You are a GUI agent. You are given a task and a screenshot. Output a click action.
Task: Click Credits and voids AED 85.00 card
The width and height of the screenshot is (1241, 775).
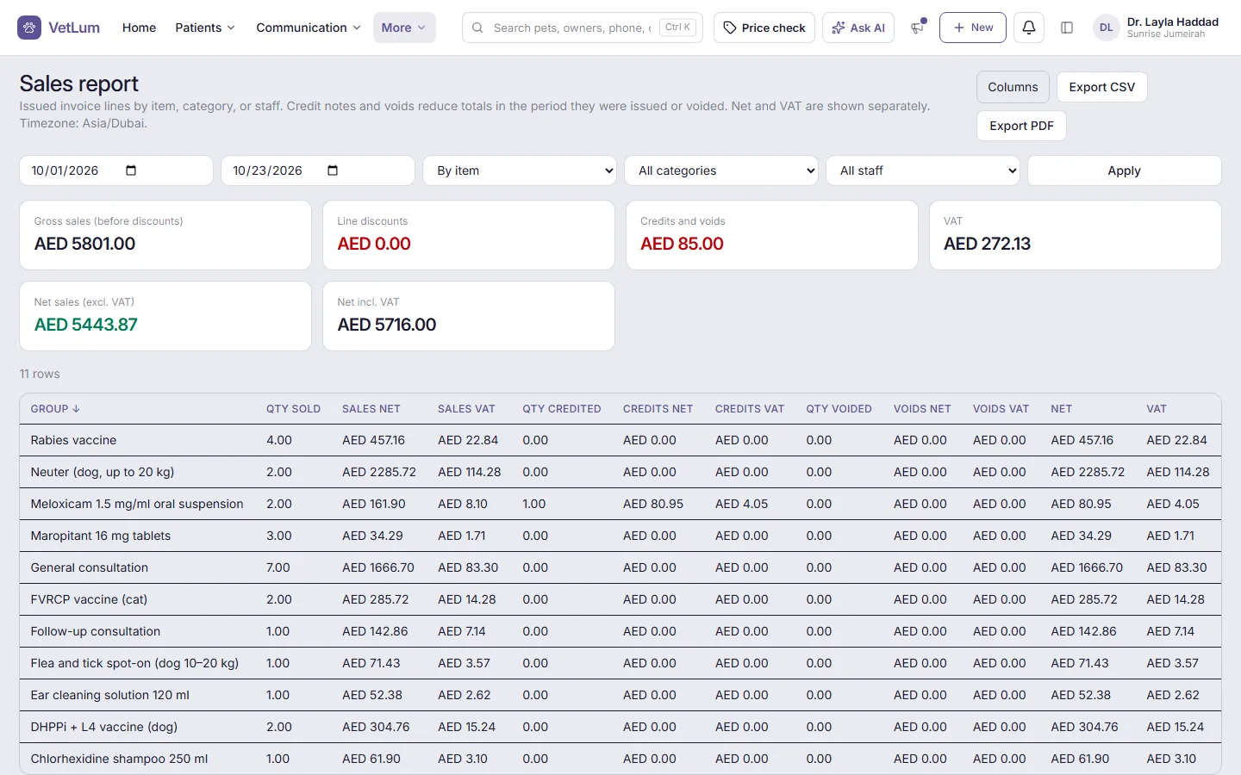pyautogui.click(x=772, y=235)
